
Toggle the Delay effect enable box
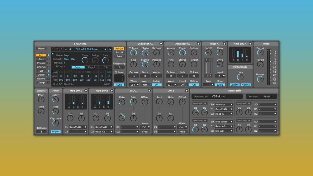(49, 75)
